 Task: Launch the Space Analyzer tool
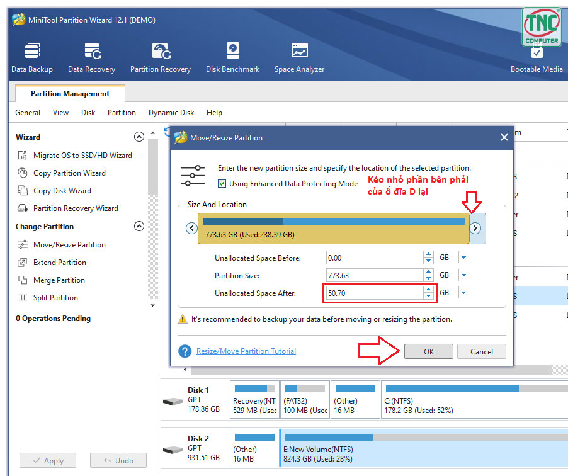pos(299,57)
